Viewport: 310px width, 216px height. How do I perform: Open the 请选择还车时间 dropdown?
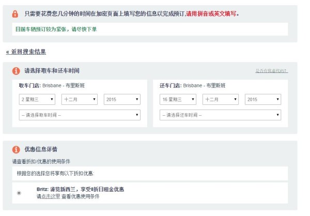click(x=221, y=115)
